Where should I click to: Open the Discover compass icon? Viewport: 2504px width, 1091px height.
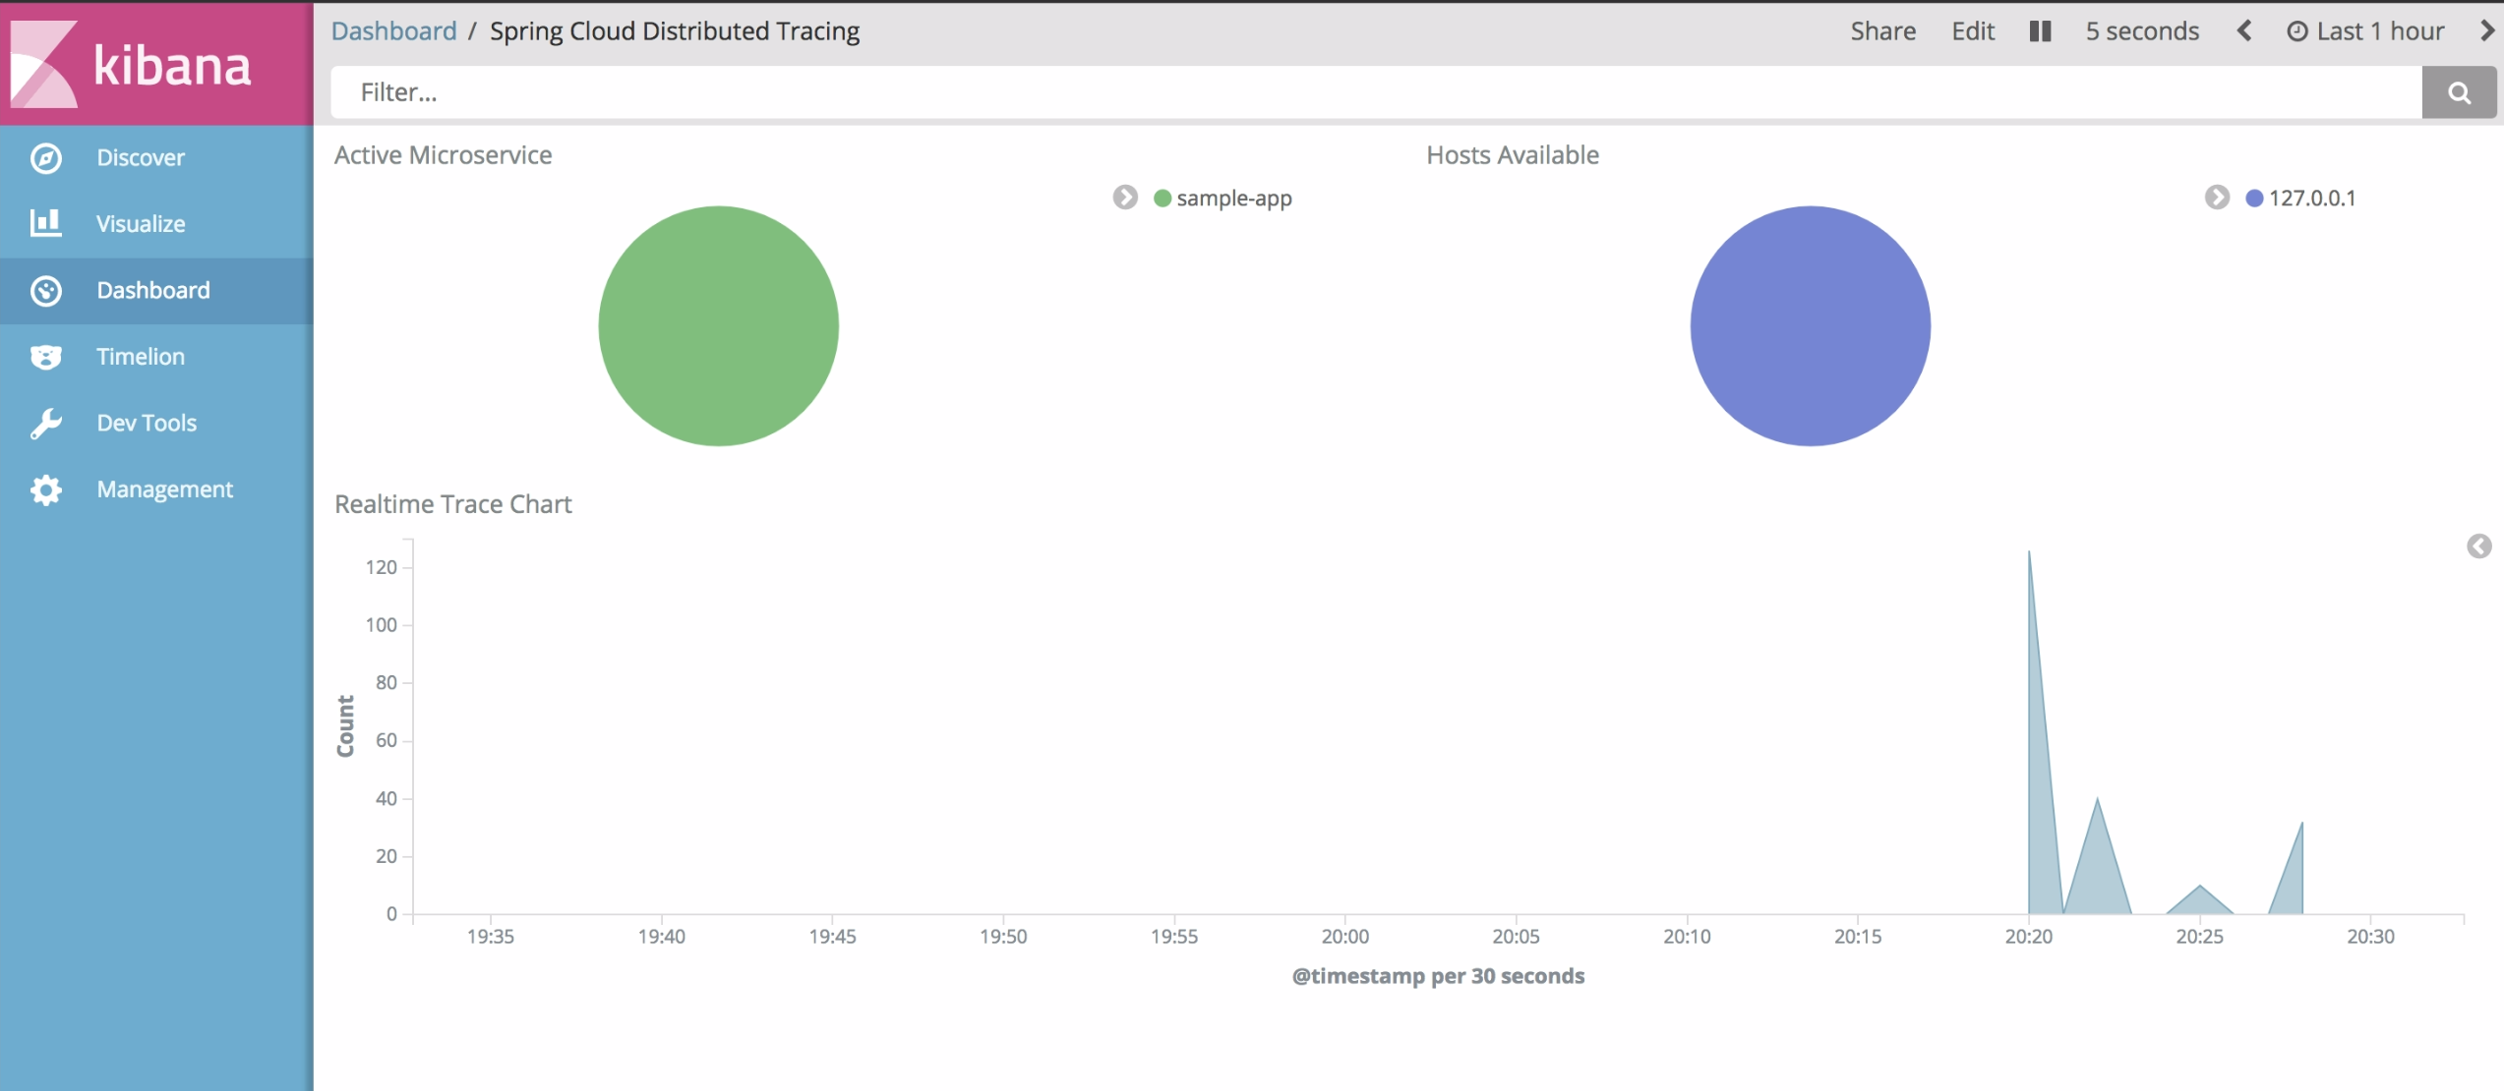click(x=46, y=158)
